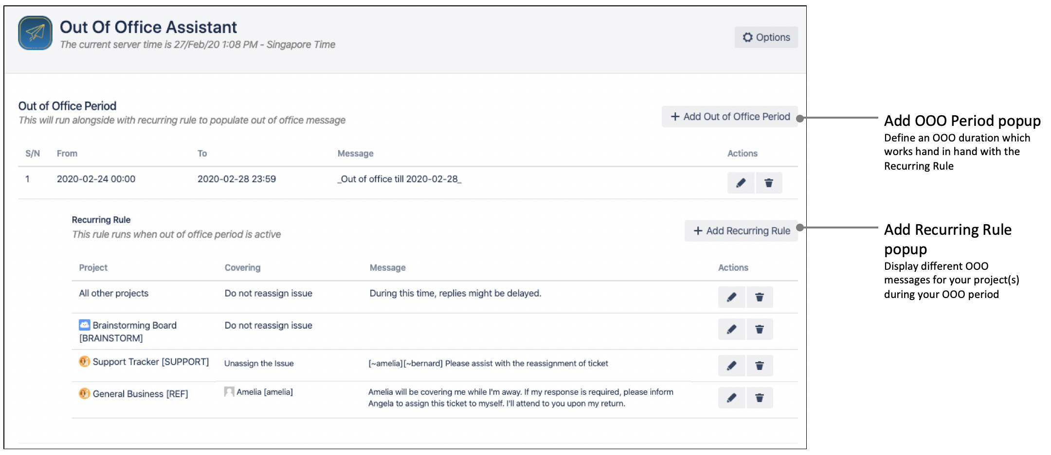Click the Brainstorming Board project icon
Screen dimensions: 1051x455
84,325
